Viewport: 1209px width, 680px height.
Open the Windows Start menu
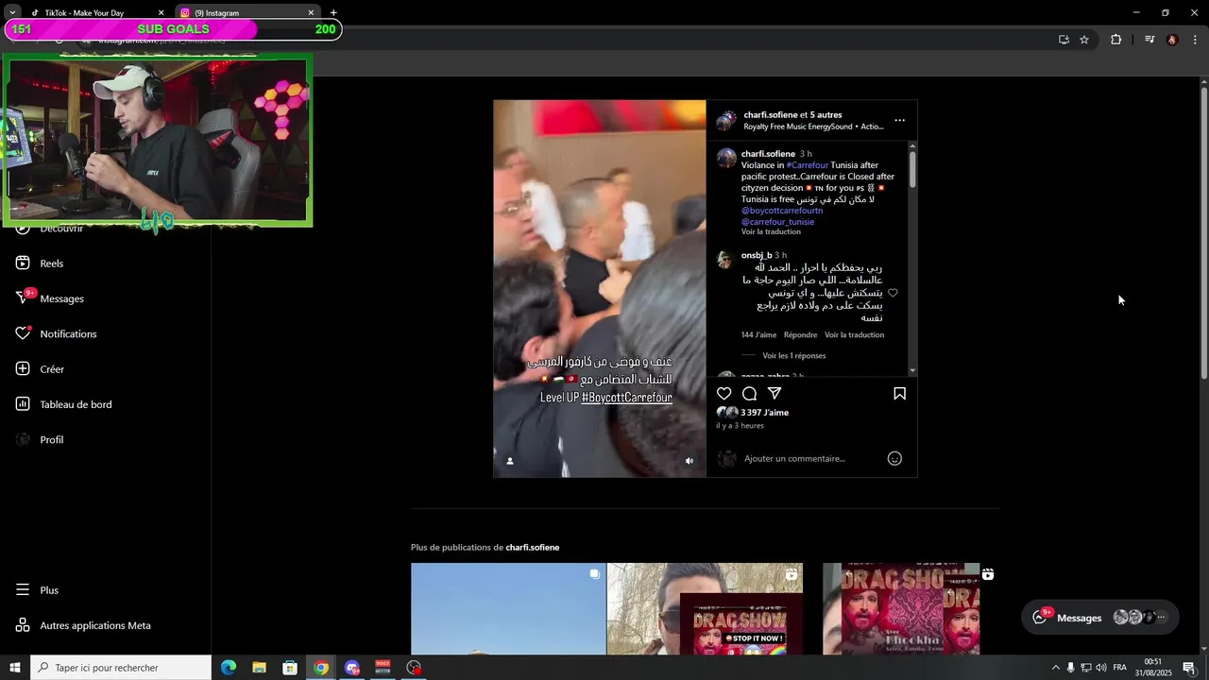15,668
